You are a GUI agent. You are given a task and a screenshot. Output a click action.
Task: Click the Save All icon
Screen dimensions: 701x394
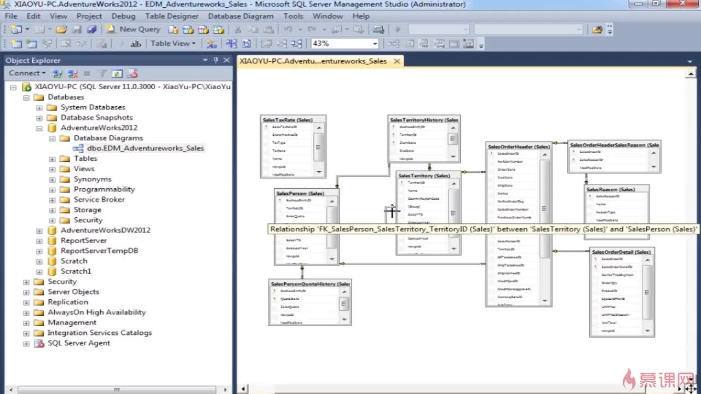click(92, 30)
